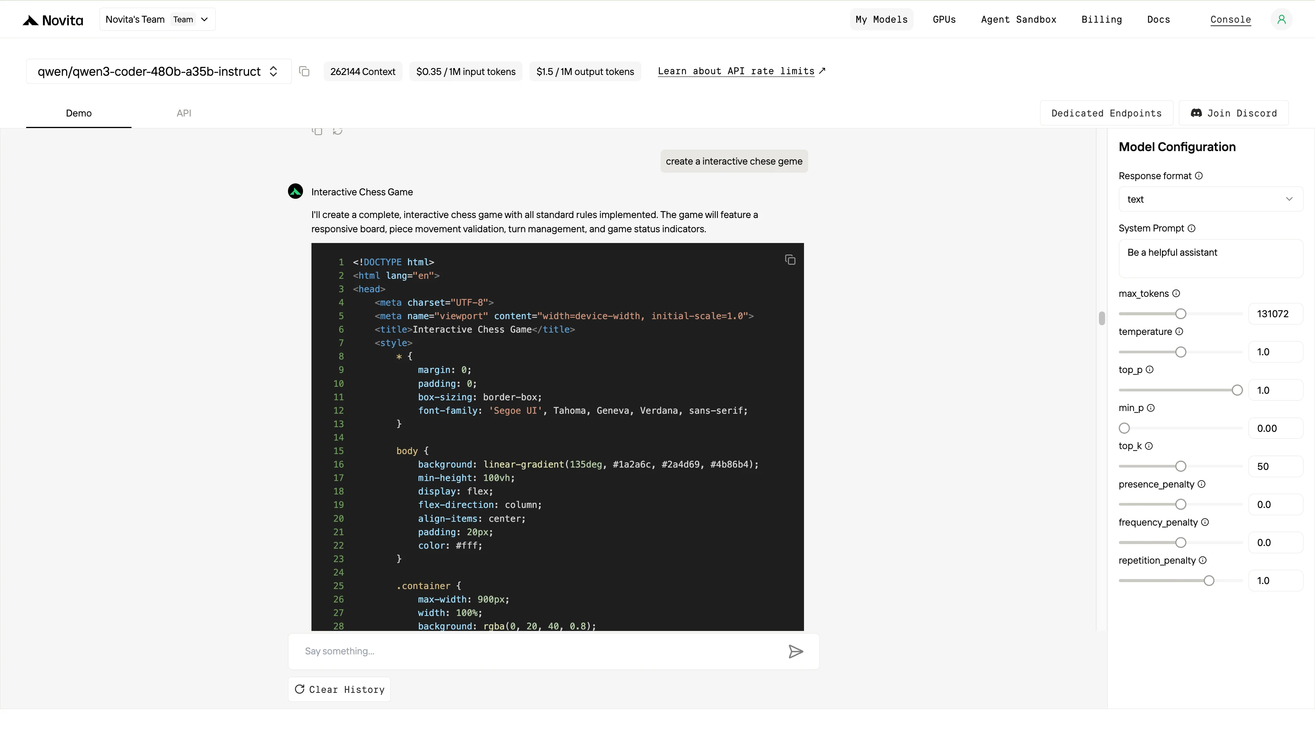
Task: Adjust the top_k slider handle
Action: coord(1180,467)
